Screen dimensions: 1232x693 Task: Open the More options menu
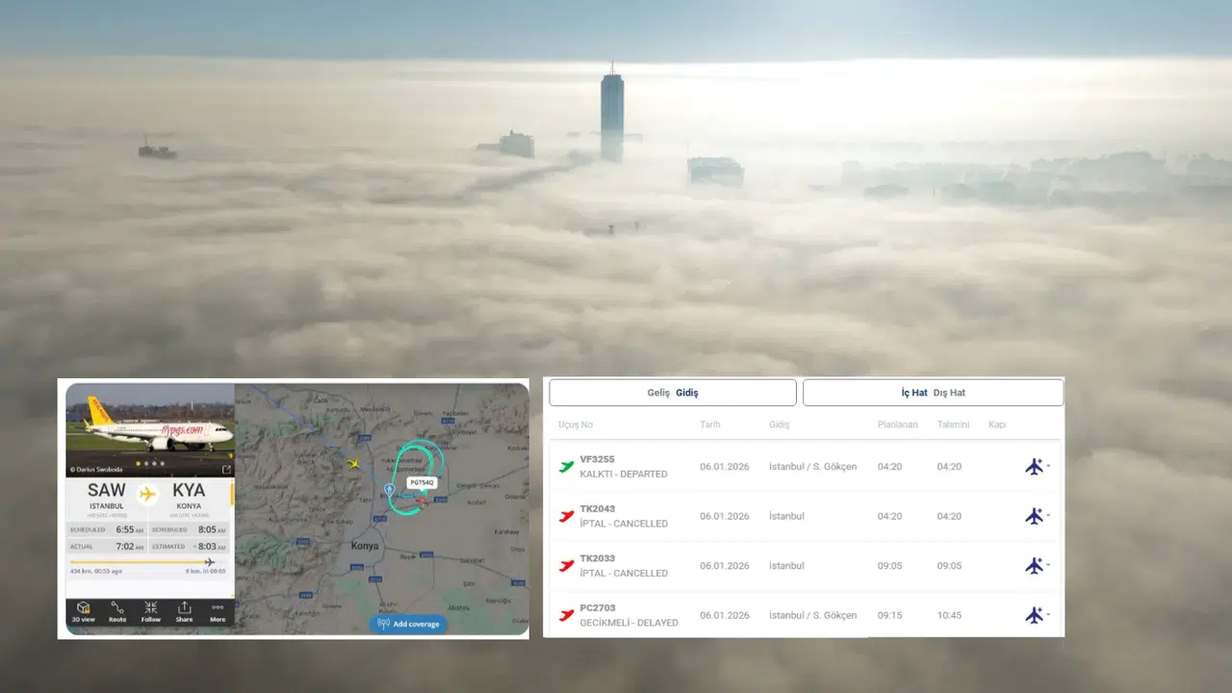click(218, 612)
